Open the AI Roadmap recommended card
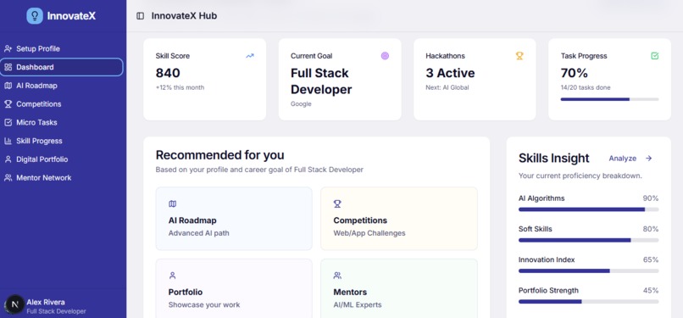Image resolution: width=683 pixels, height=318 pixels. tap(234, 219)
